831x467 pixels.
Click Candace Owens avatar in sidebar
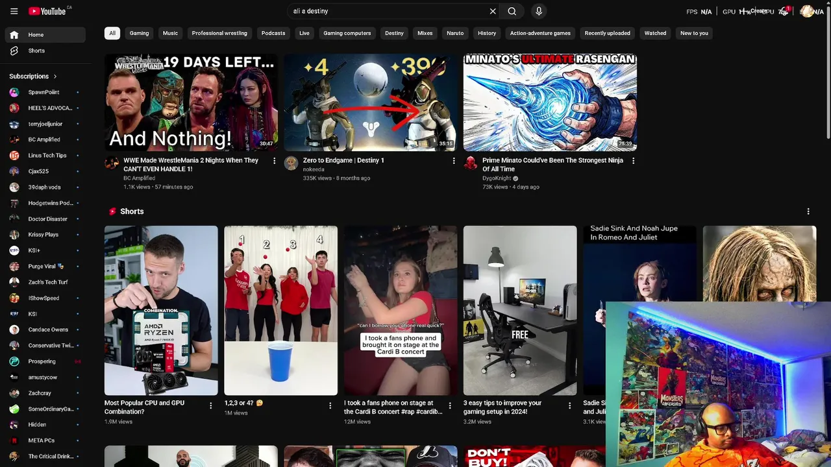tap(14, 329)
